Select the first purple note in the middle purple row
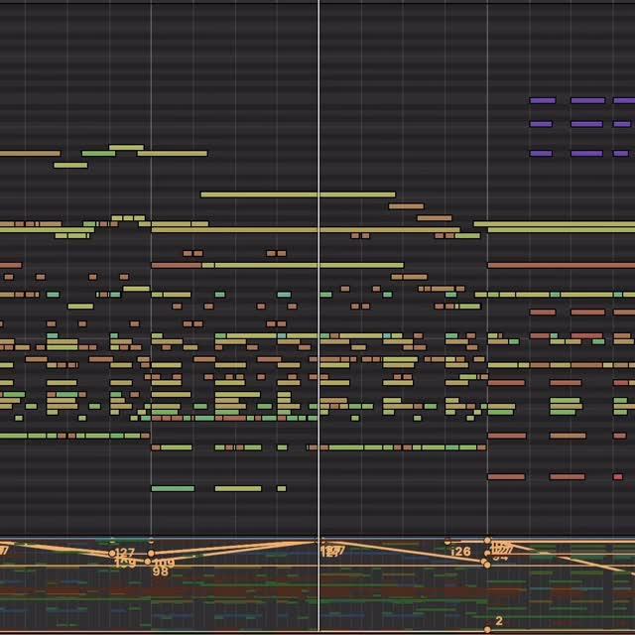 coord(541,124)
